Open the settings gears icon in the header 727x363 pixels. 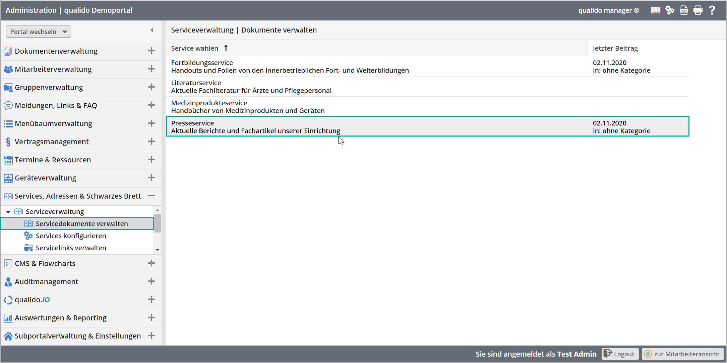[670, 10]
